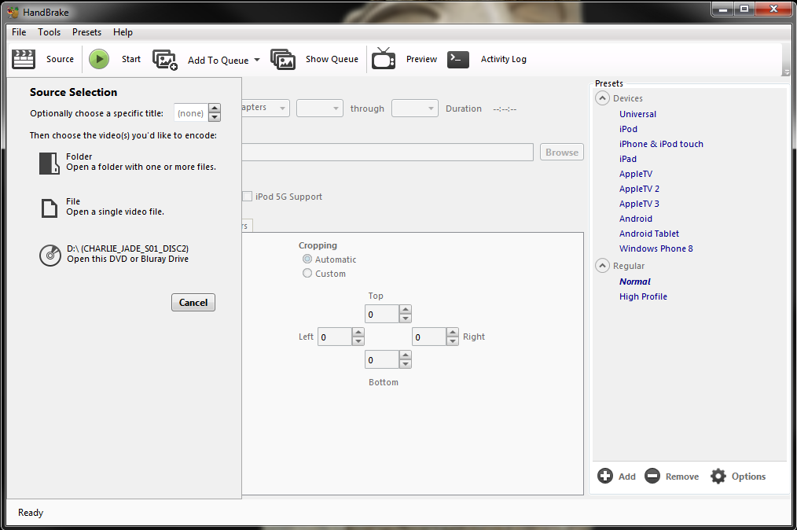The height and width of the screenshot is (530, 797).
Task: Open the Show Queue icon
Action: pos(283,60)
